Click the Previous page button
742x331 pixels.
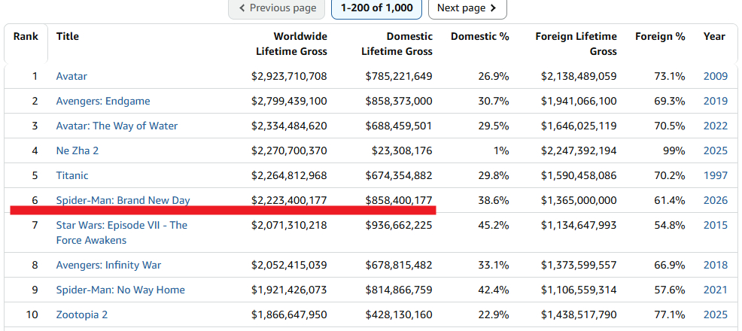pyautogui.click(x=277, y=8)
